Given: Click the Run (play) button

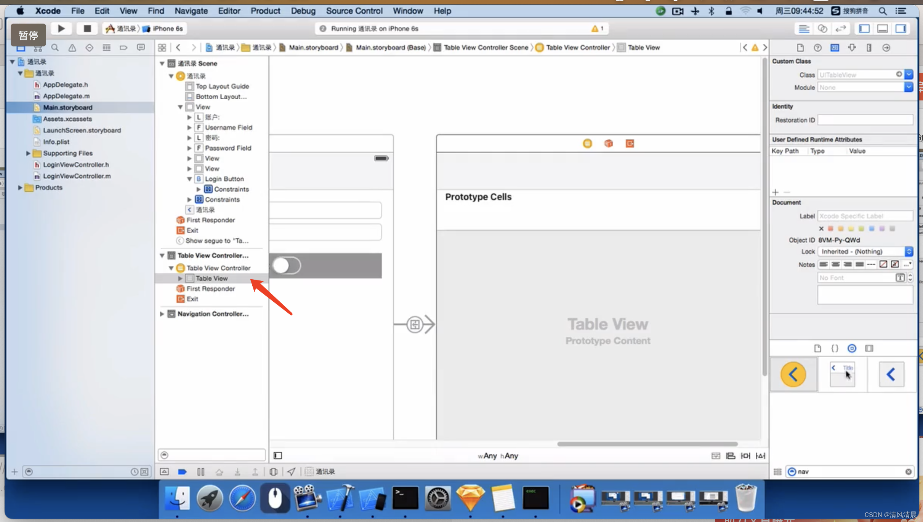Looking at the screenshot, I should point(61,29).
